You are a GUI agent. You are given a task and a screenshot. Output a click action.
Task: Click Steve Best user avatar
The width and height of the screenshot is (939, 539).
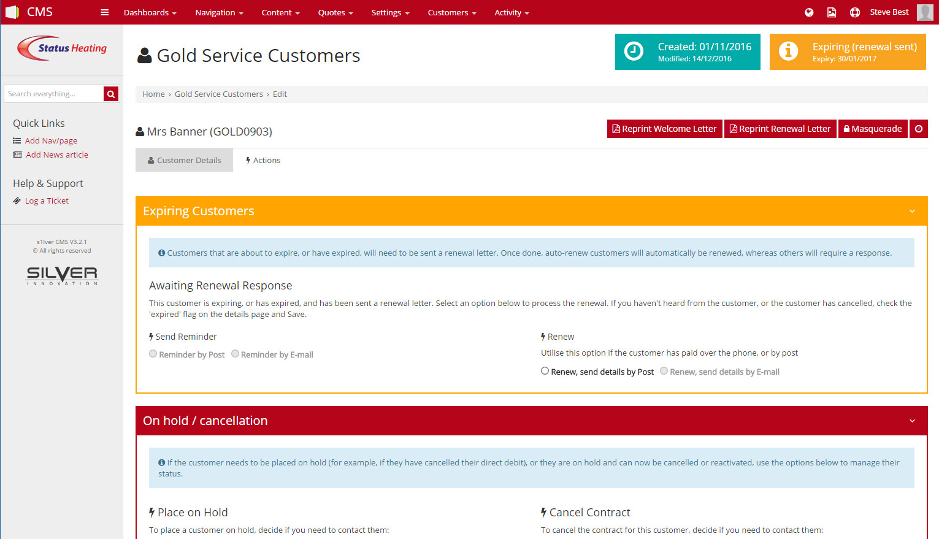(925, 12)
